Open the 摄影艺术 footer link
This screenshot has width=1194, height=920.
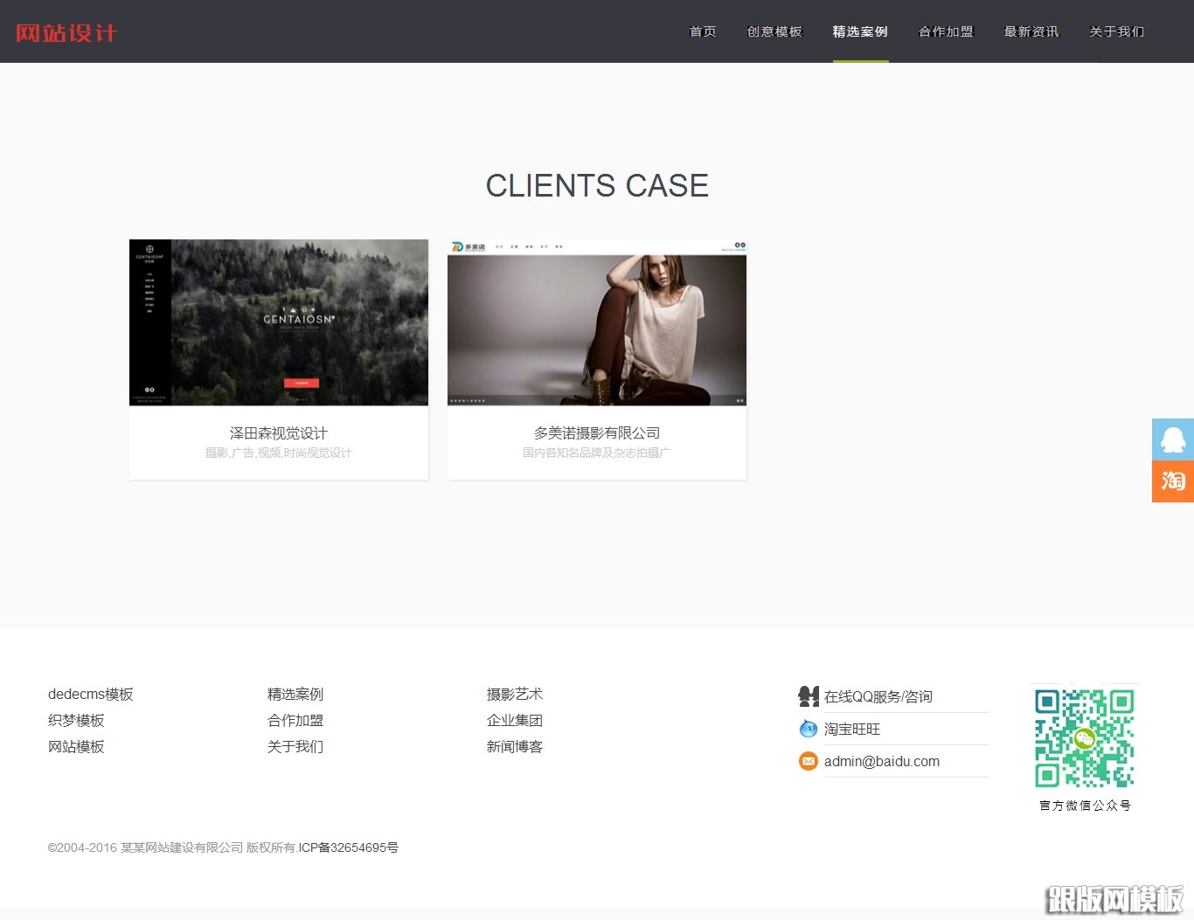coord(515,694)
